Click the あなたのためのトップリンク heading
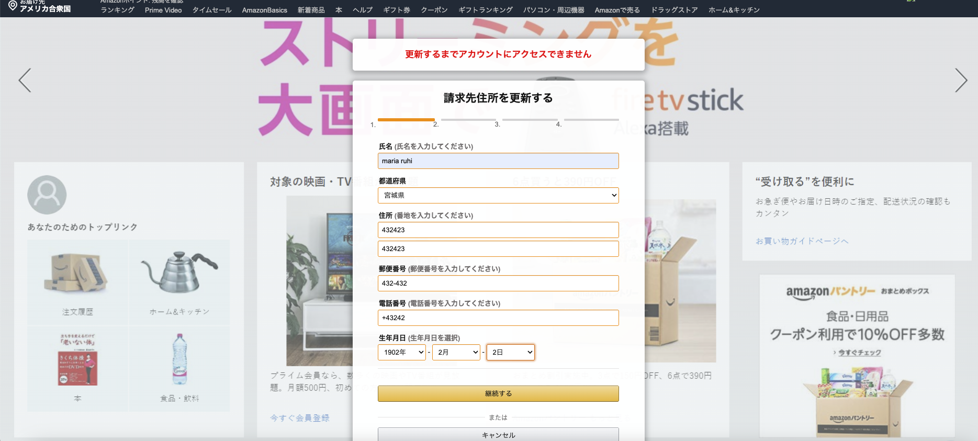978x441 pixels. (x=83, y=227)
